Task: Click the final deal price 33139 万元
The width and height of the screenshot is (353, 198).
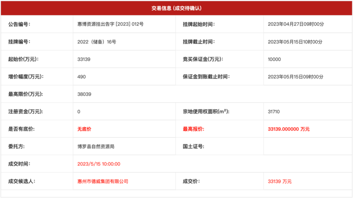Action: 279,181
